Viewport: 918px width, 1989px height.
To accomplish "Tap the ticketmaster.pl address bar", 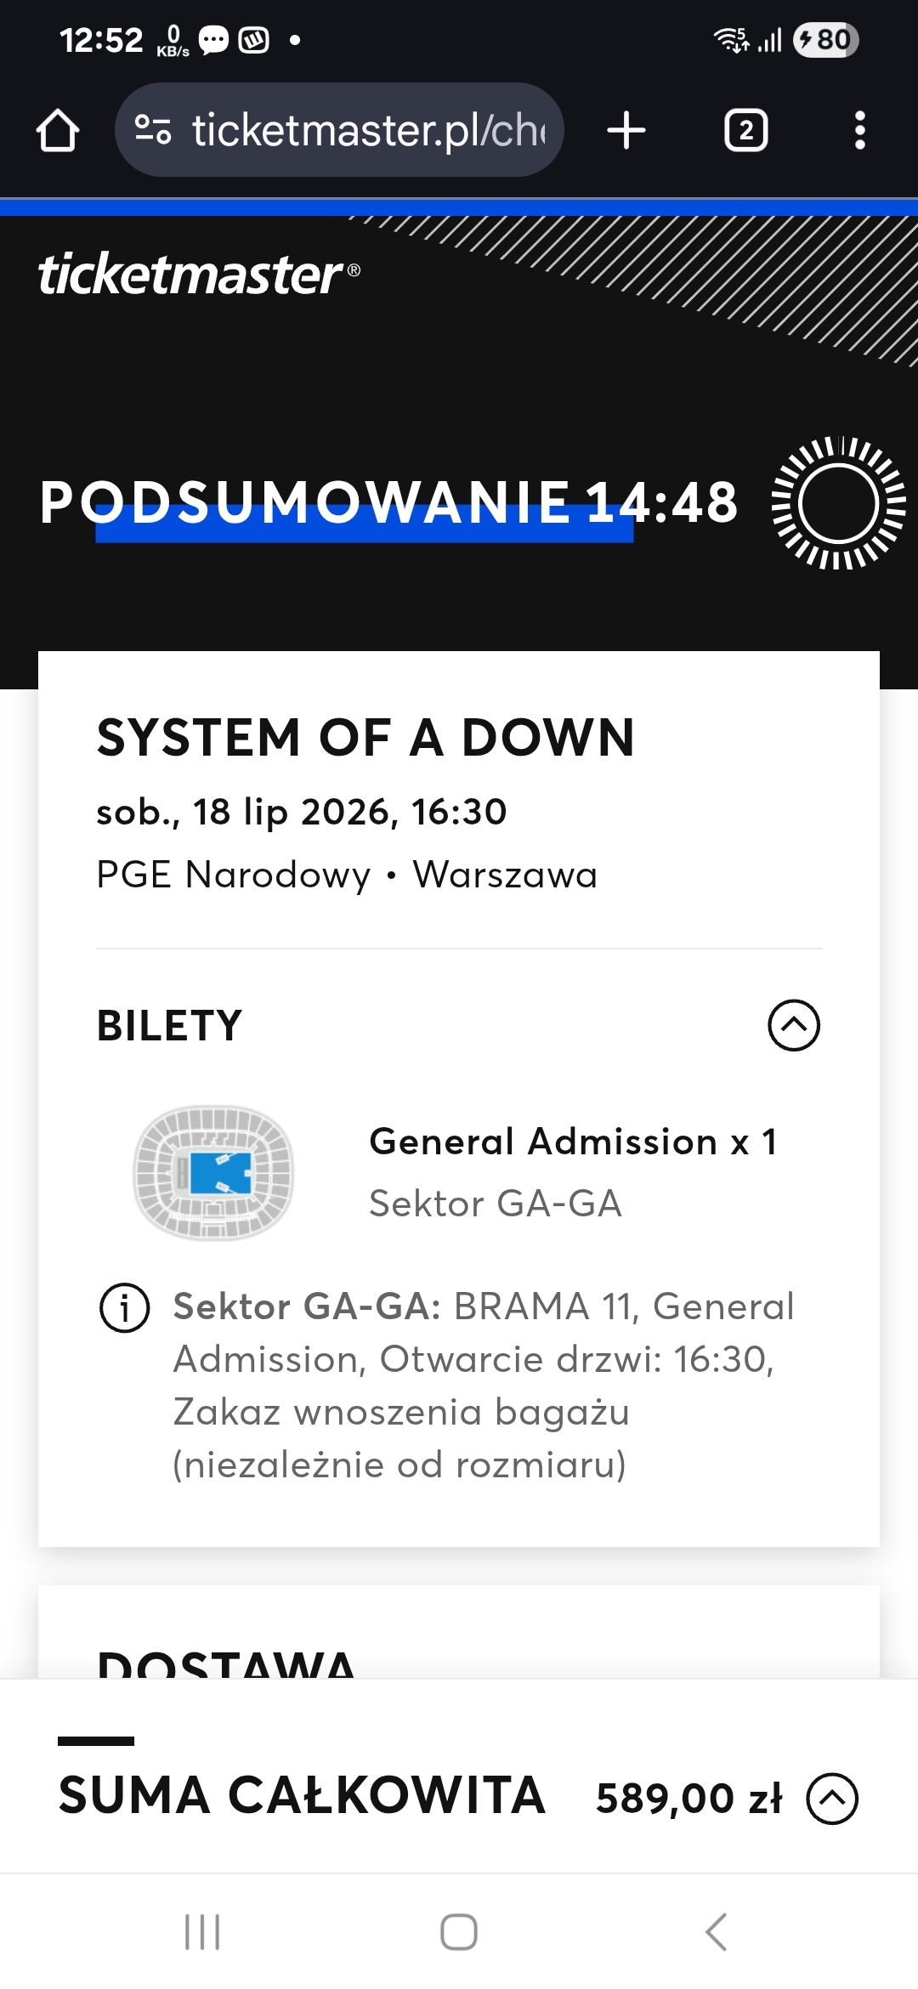I will [x=367, y=131].
